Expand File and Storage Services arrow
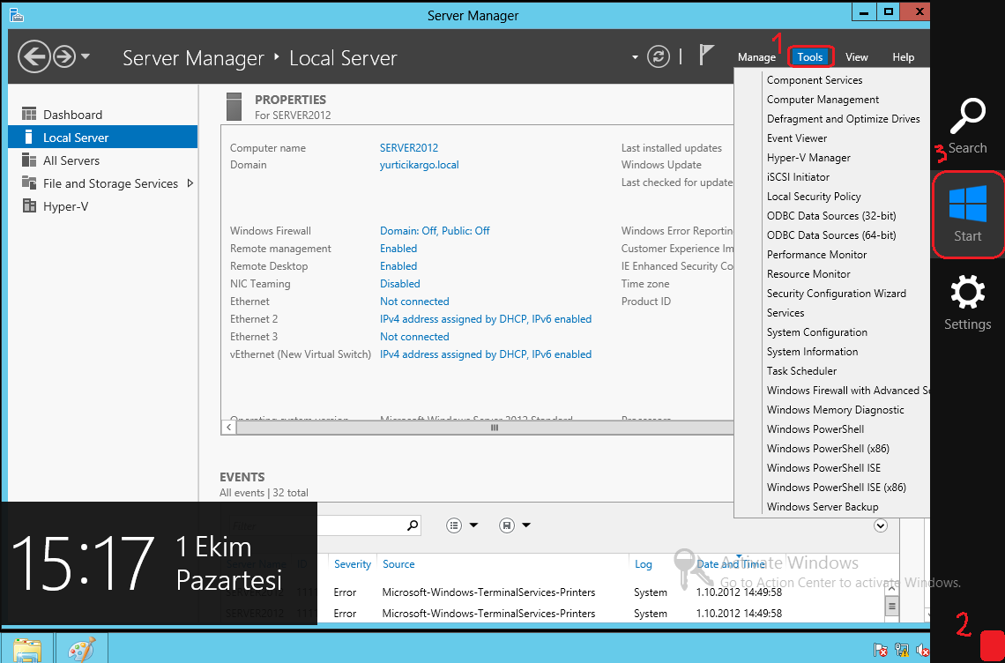The image size is (1005, 663). 190,183
